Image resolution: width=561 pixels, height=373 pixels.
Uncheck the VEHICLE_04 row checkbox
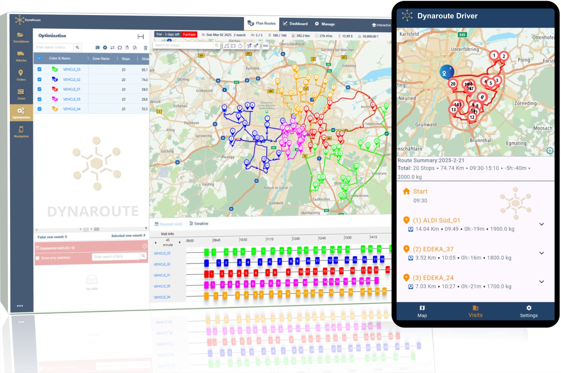[39, 109]
